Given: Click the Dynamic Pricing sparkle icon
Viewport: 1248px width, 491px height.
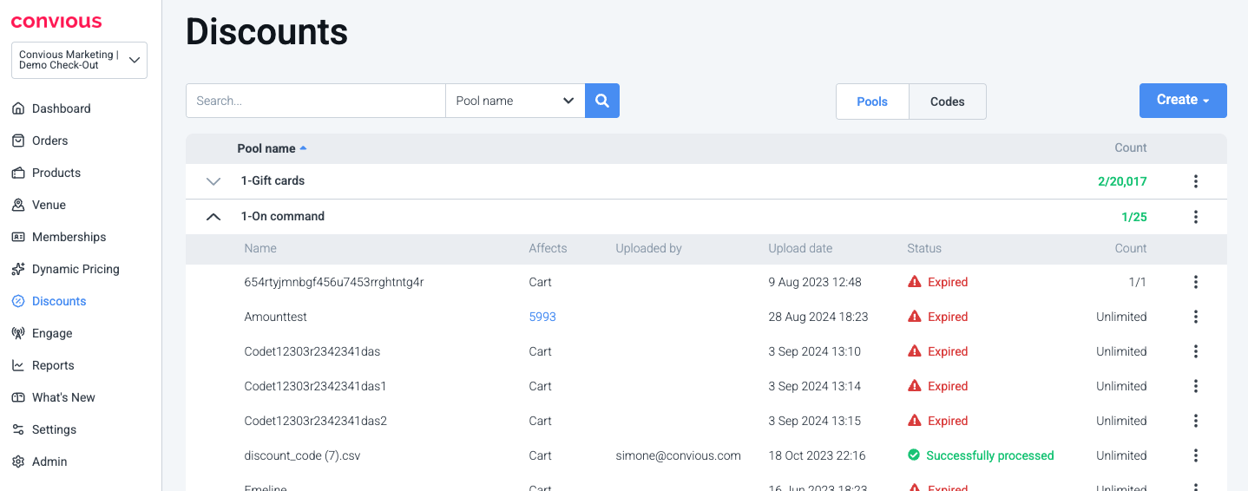Looking at the screenshot, I should coord(18,269).
